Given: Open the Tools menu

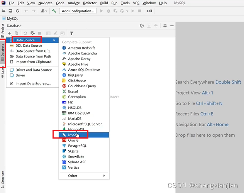Looking at the screenshot, I should [125, 3].
